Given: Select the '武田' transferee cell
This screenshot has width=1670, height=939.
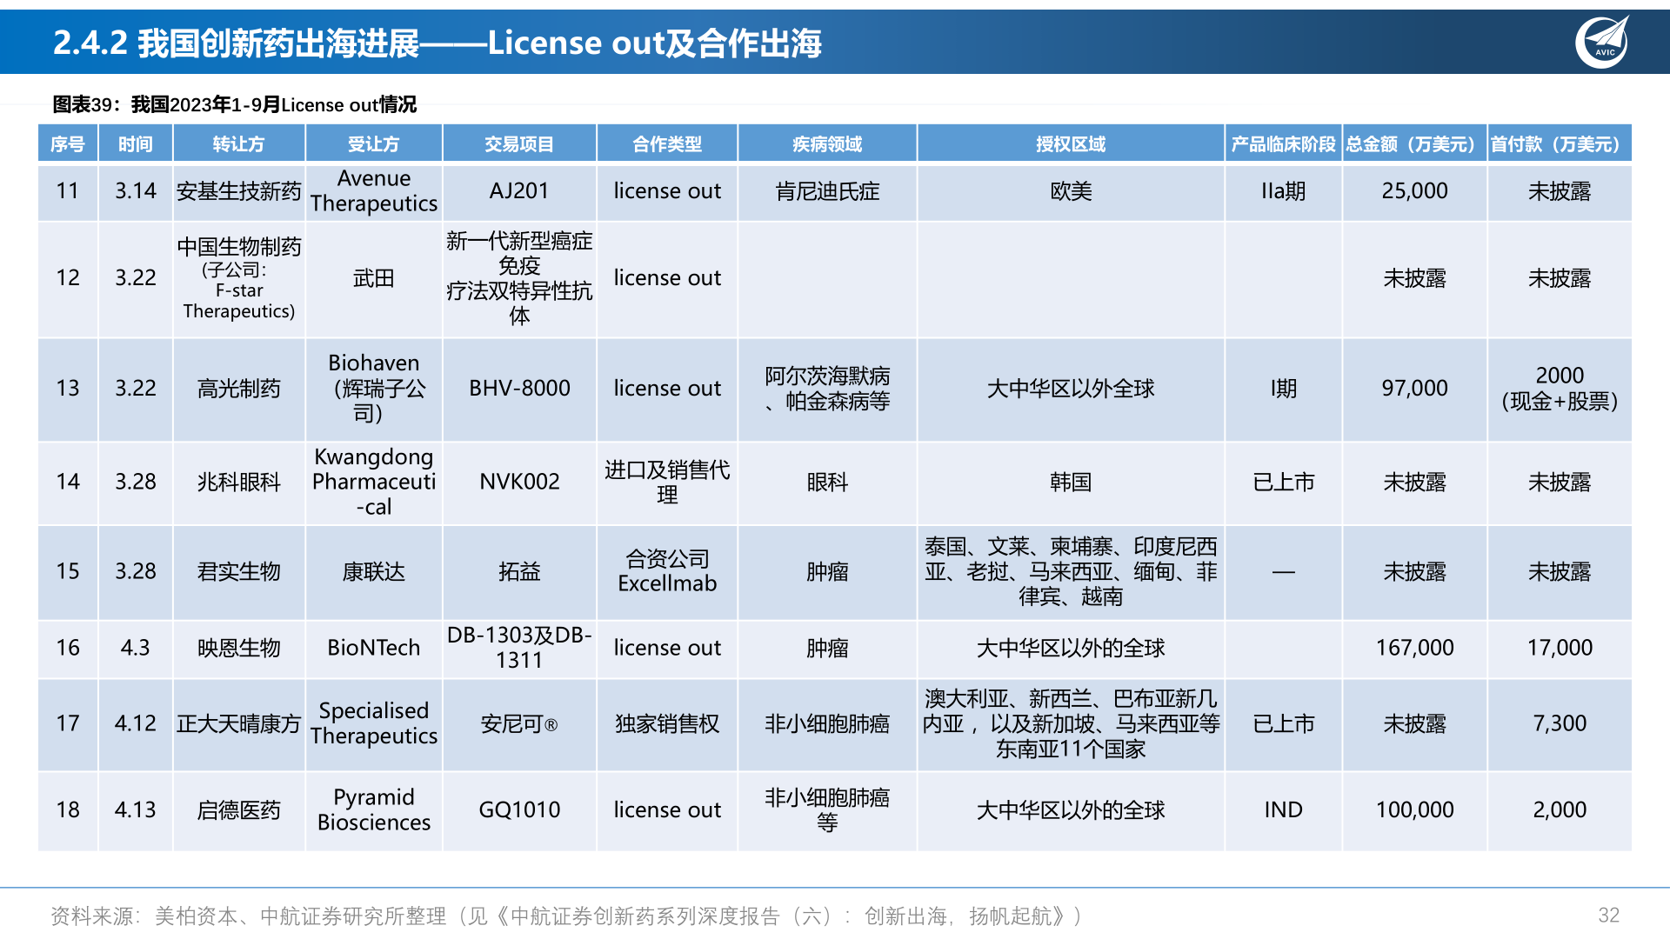Looking at the screenshot, I should click(x=374, y=279).
